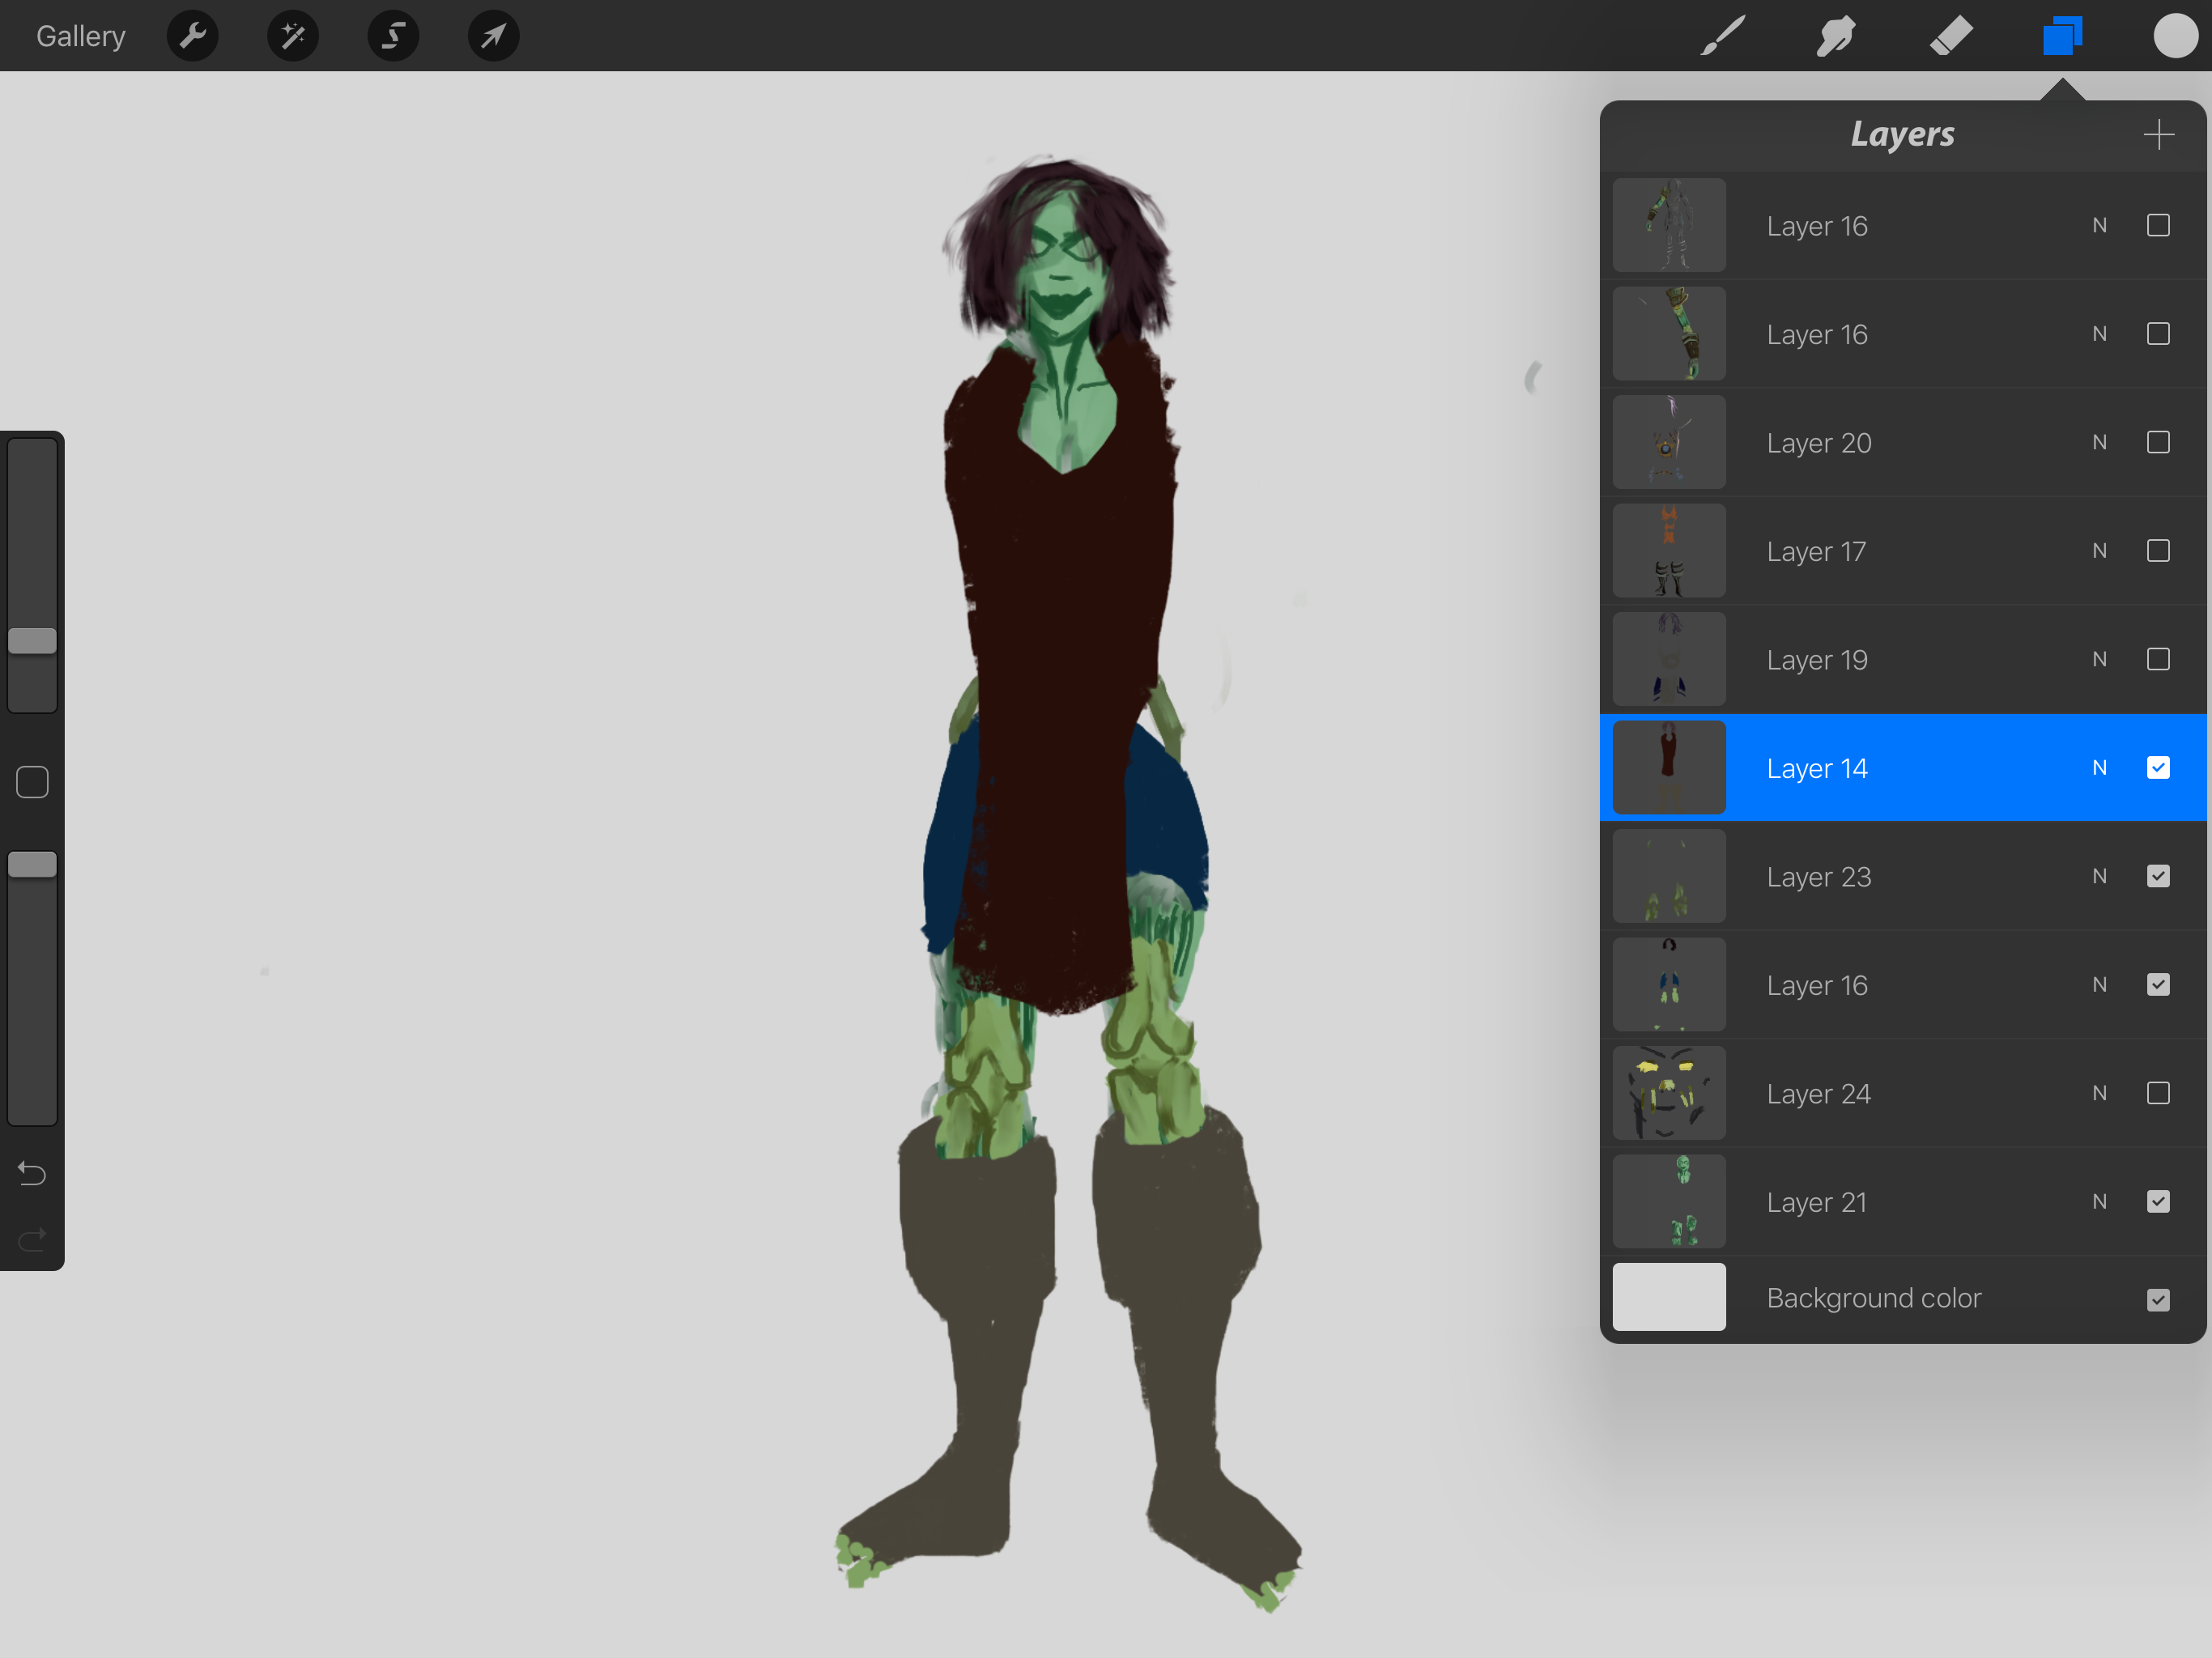2212x1658 pixels.
Task: Tap the "Layers" panel title
Action: click(1902, 134)
